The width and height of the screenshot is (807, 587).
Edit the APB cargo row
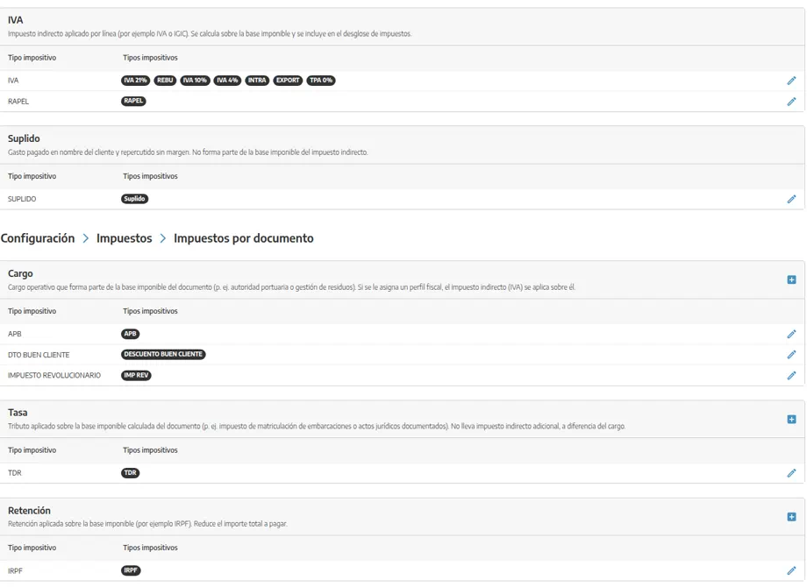(791, 334)
